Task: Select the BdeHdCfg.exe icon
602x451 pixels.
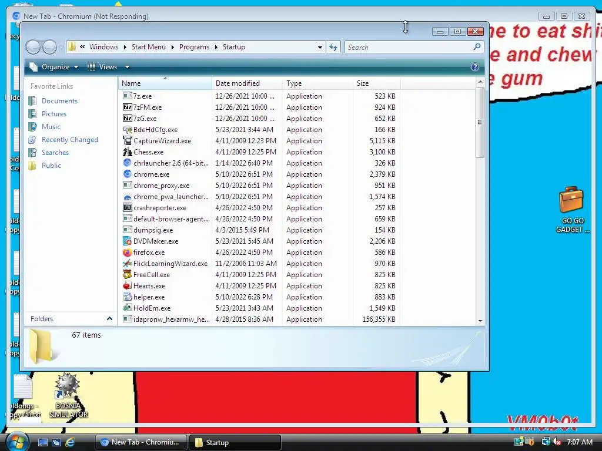Action: pyautogui.click(x=127, y=129)
